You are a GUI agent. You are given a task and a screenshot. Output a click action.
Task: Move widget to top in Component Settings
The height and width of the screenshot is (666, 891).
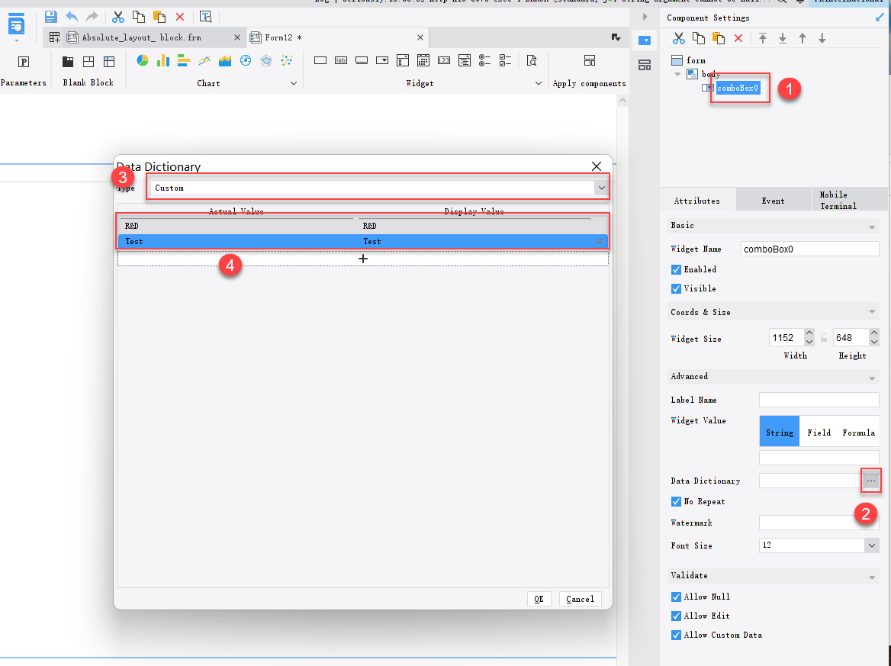click(x=763, y=38)
